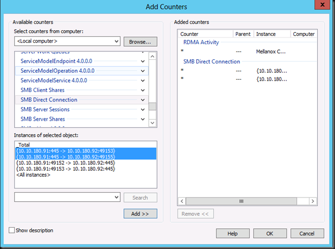Select the Mellanox C... added counter row
The width and height of the screenshot is (335, 249).
coord(248,51)
